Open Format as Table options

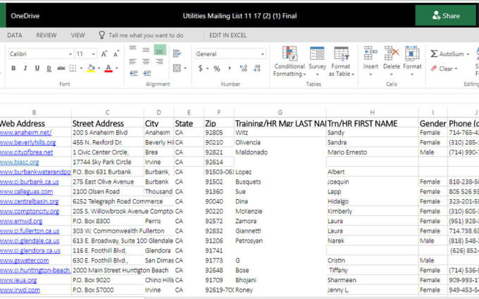341,61
